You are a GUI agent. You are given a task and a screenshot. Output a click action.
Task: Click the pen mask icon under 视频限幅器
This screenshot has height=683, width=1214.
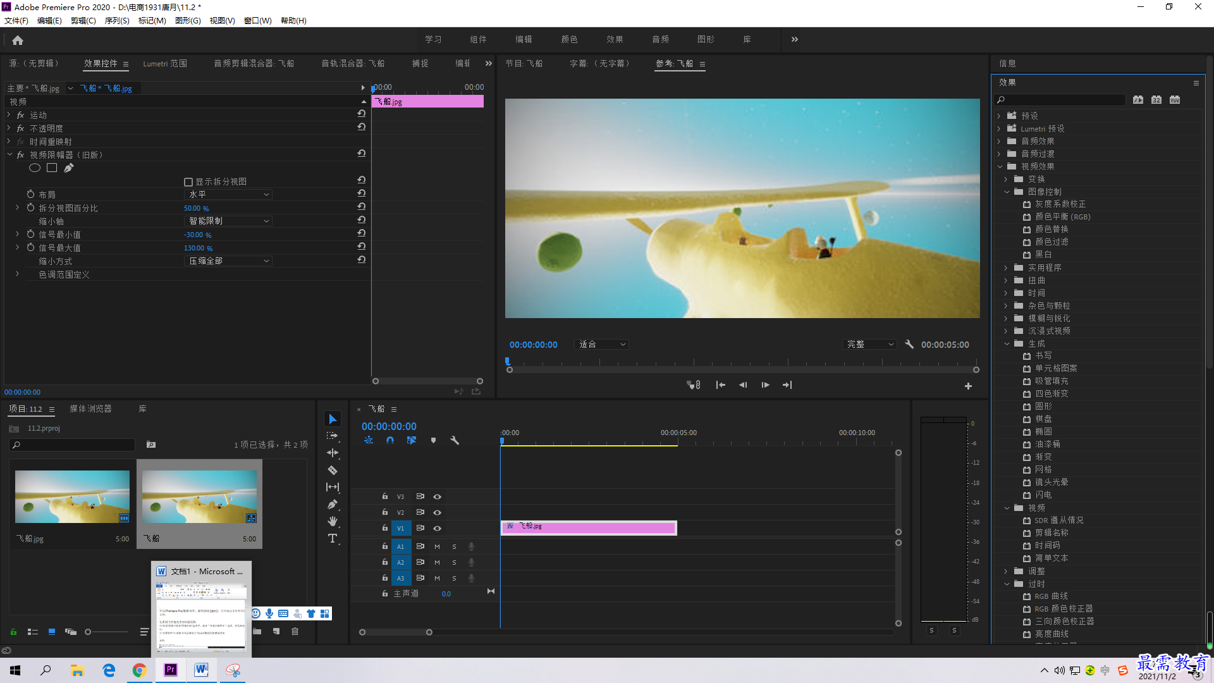[x=68, y=168]
